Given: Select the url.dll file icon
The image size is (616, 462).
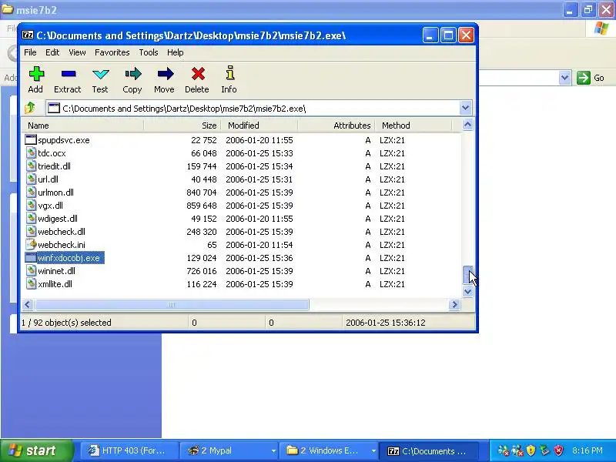Looking at the screenshot, I should 31,179.
